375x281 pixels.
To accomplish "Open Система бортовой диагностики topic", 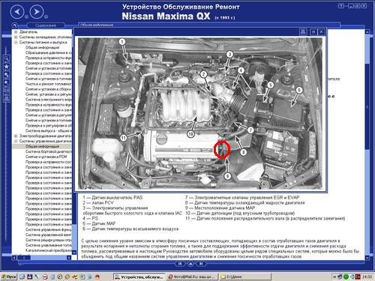I will click(48, 151).
